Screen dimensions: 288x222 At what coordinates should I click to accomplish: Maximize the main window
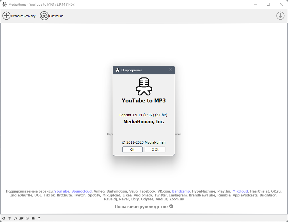click(x=268, y=4)
